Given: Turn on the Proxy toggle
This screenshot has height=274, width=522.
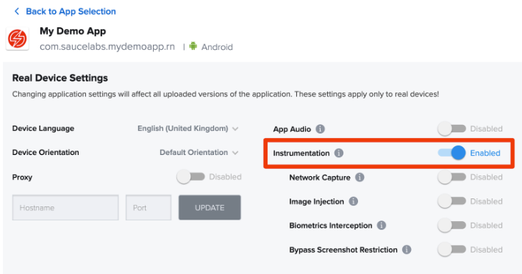Looking at the screenshot, I should click(x=190, y=176).
